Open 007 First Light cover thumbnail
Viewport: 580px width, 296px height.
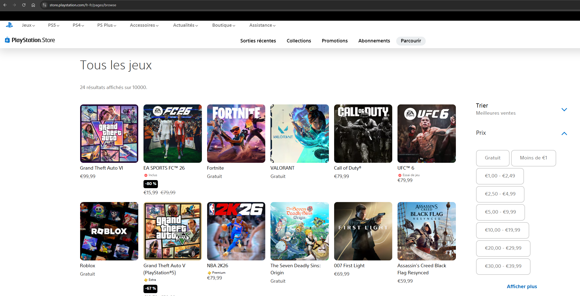click(x=363, y=231)
